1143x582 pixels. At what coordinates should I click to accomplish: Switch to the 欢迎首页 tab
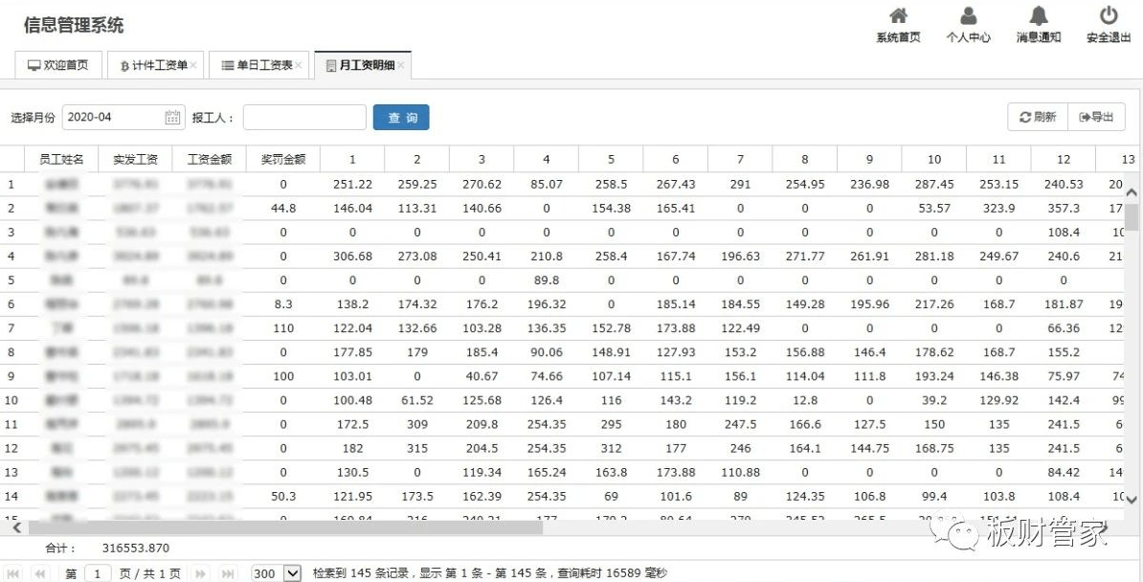(x=57, y=65)
